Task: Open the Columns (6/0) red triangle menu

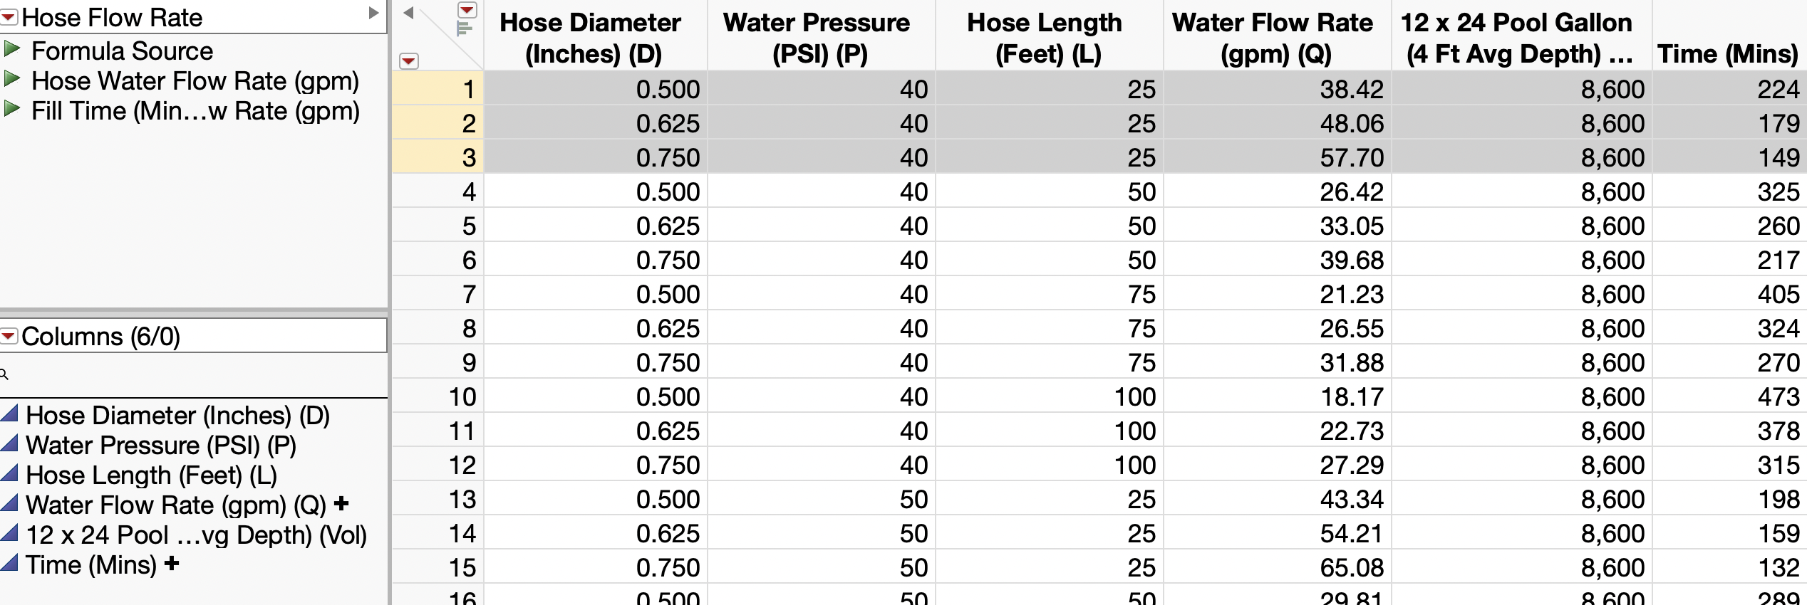Action: (x=9, y=336)
